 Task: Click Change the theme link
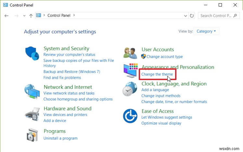point(157,74)
